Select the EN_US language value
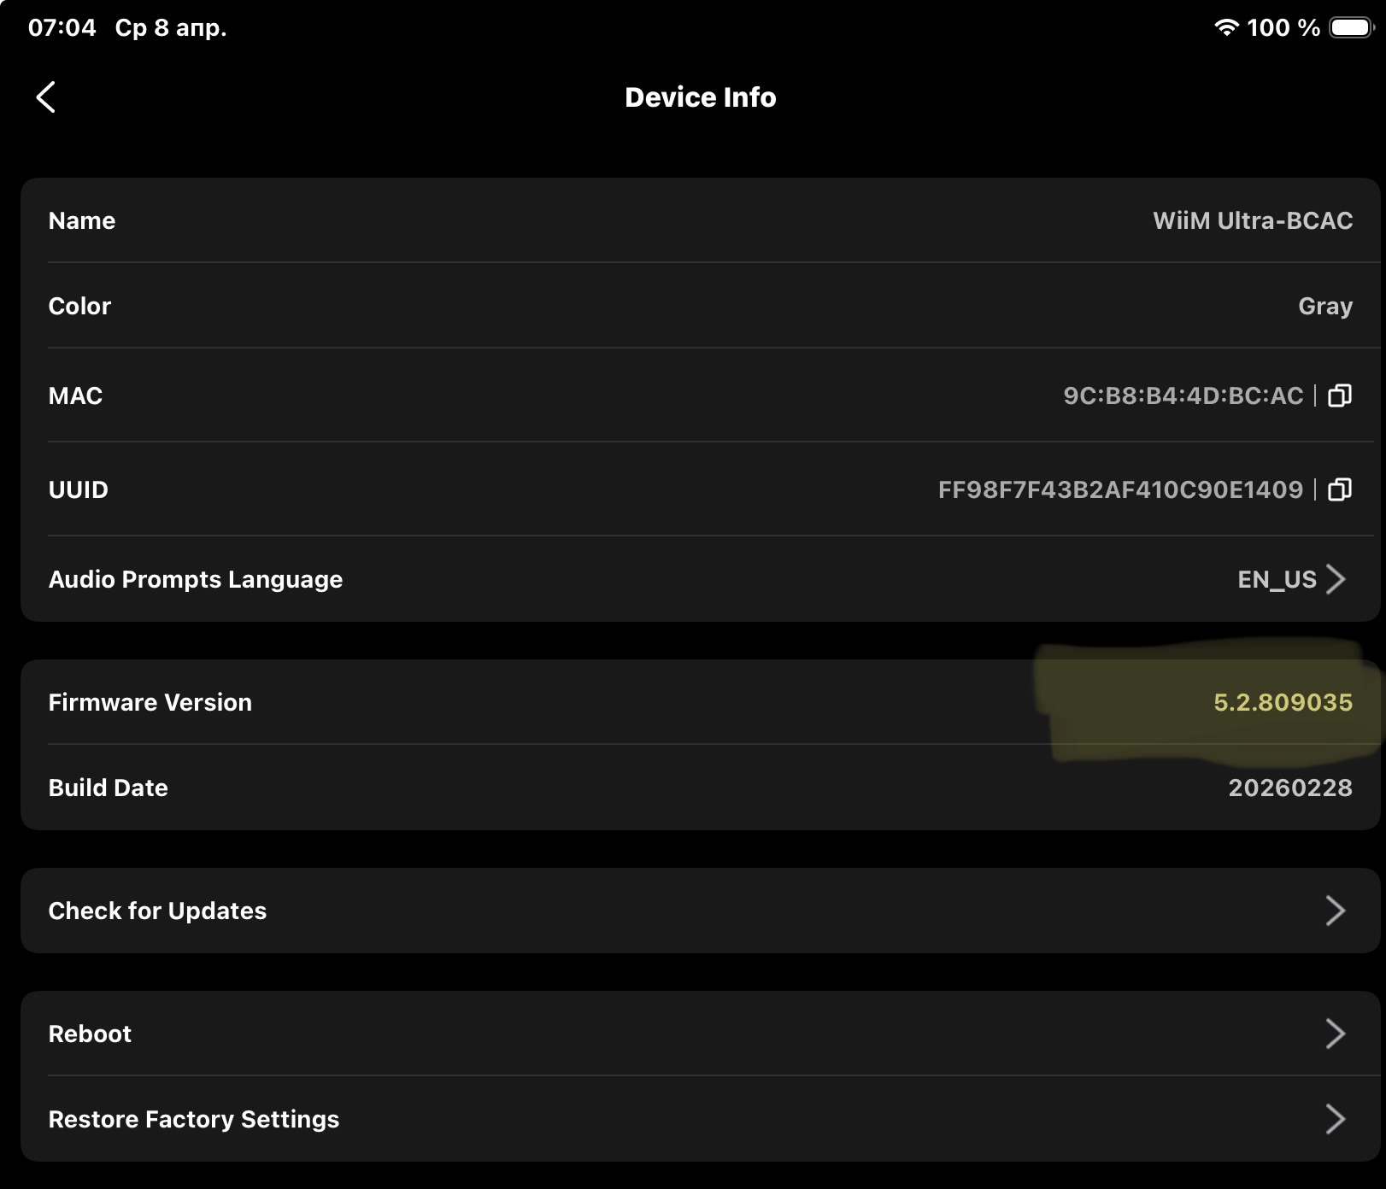Viewport: 1386px width, 1189px height. tap(1277, 579)
